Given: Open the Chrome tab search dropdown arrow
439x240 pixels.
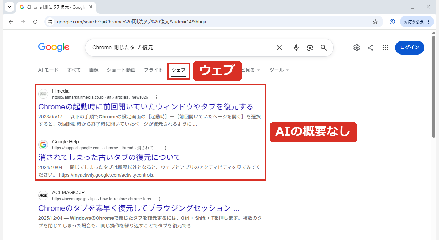Looking at the screenshot, I should pyautogui.click(x=10, y=7).
